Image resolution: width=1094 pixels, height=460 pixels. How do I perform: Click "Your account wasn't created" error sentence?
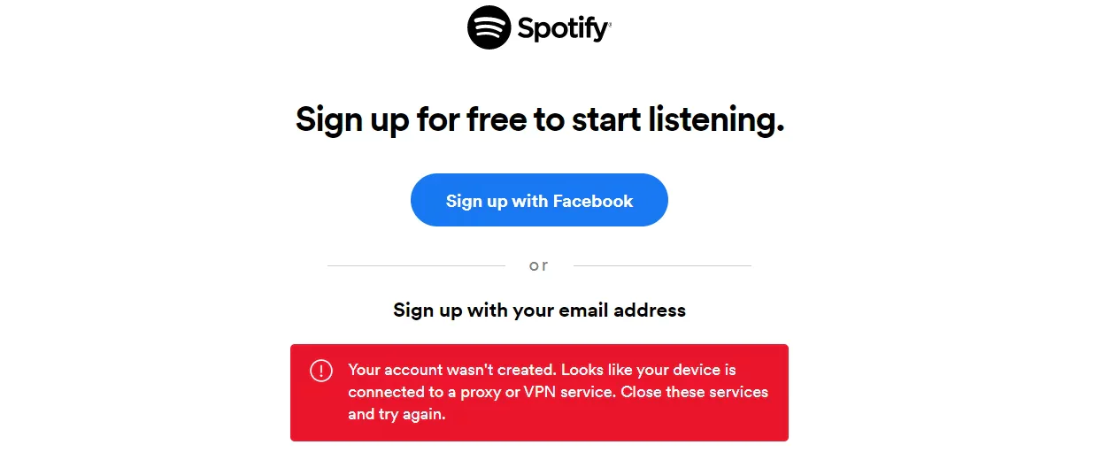click(x=452, y=370)
